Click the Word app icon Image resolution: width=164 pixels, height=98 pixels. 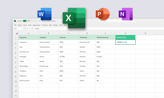[45, 14]
